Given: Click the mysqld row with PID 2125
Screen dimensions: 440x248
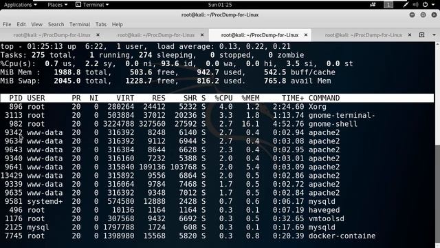Looking at the screenshot, I should pyautogui.click(x=217, y=227).
